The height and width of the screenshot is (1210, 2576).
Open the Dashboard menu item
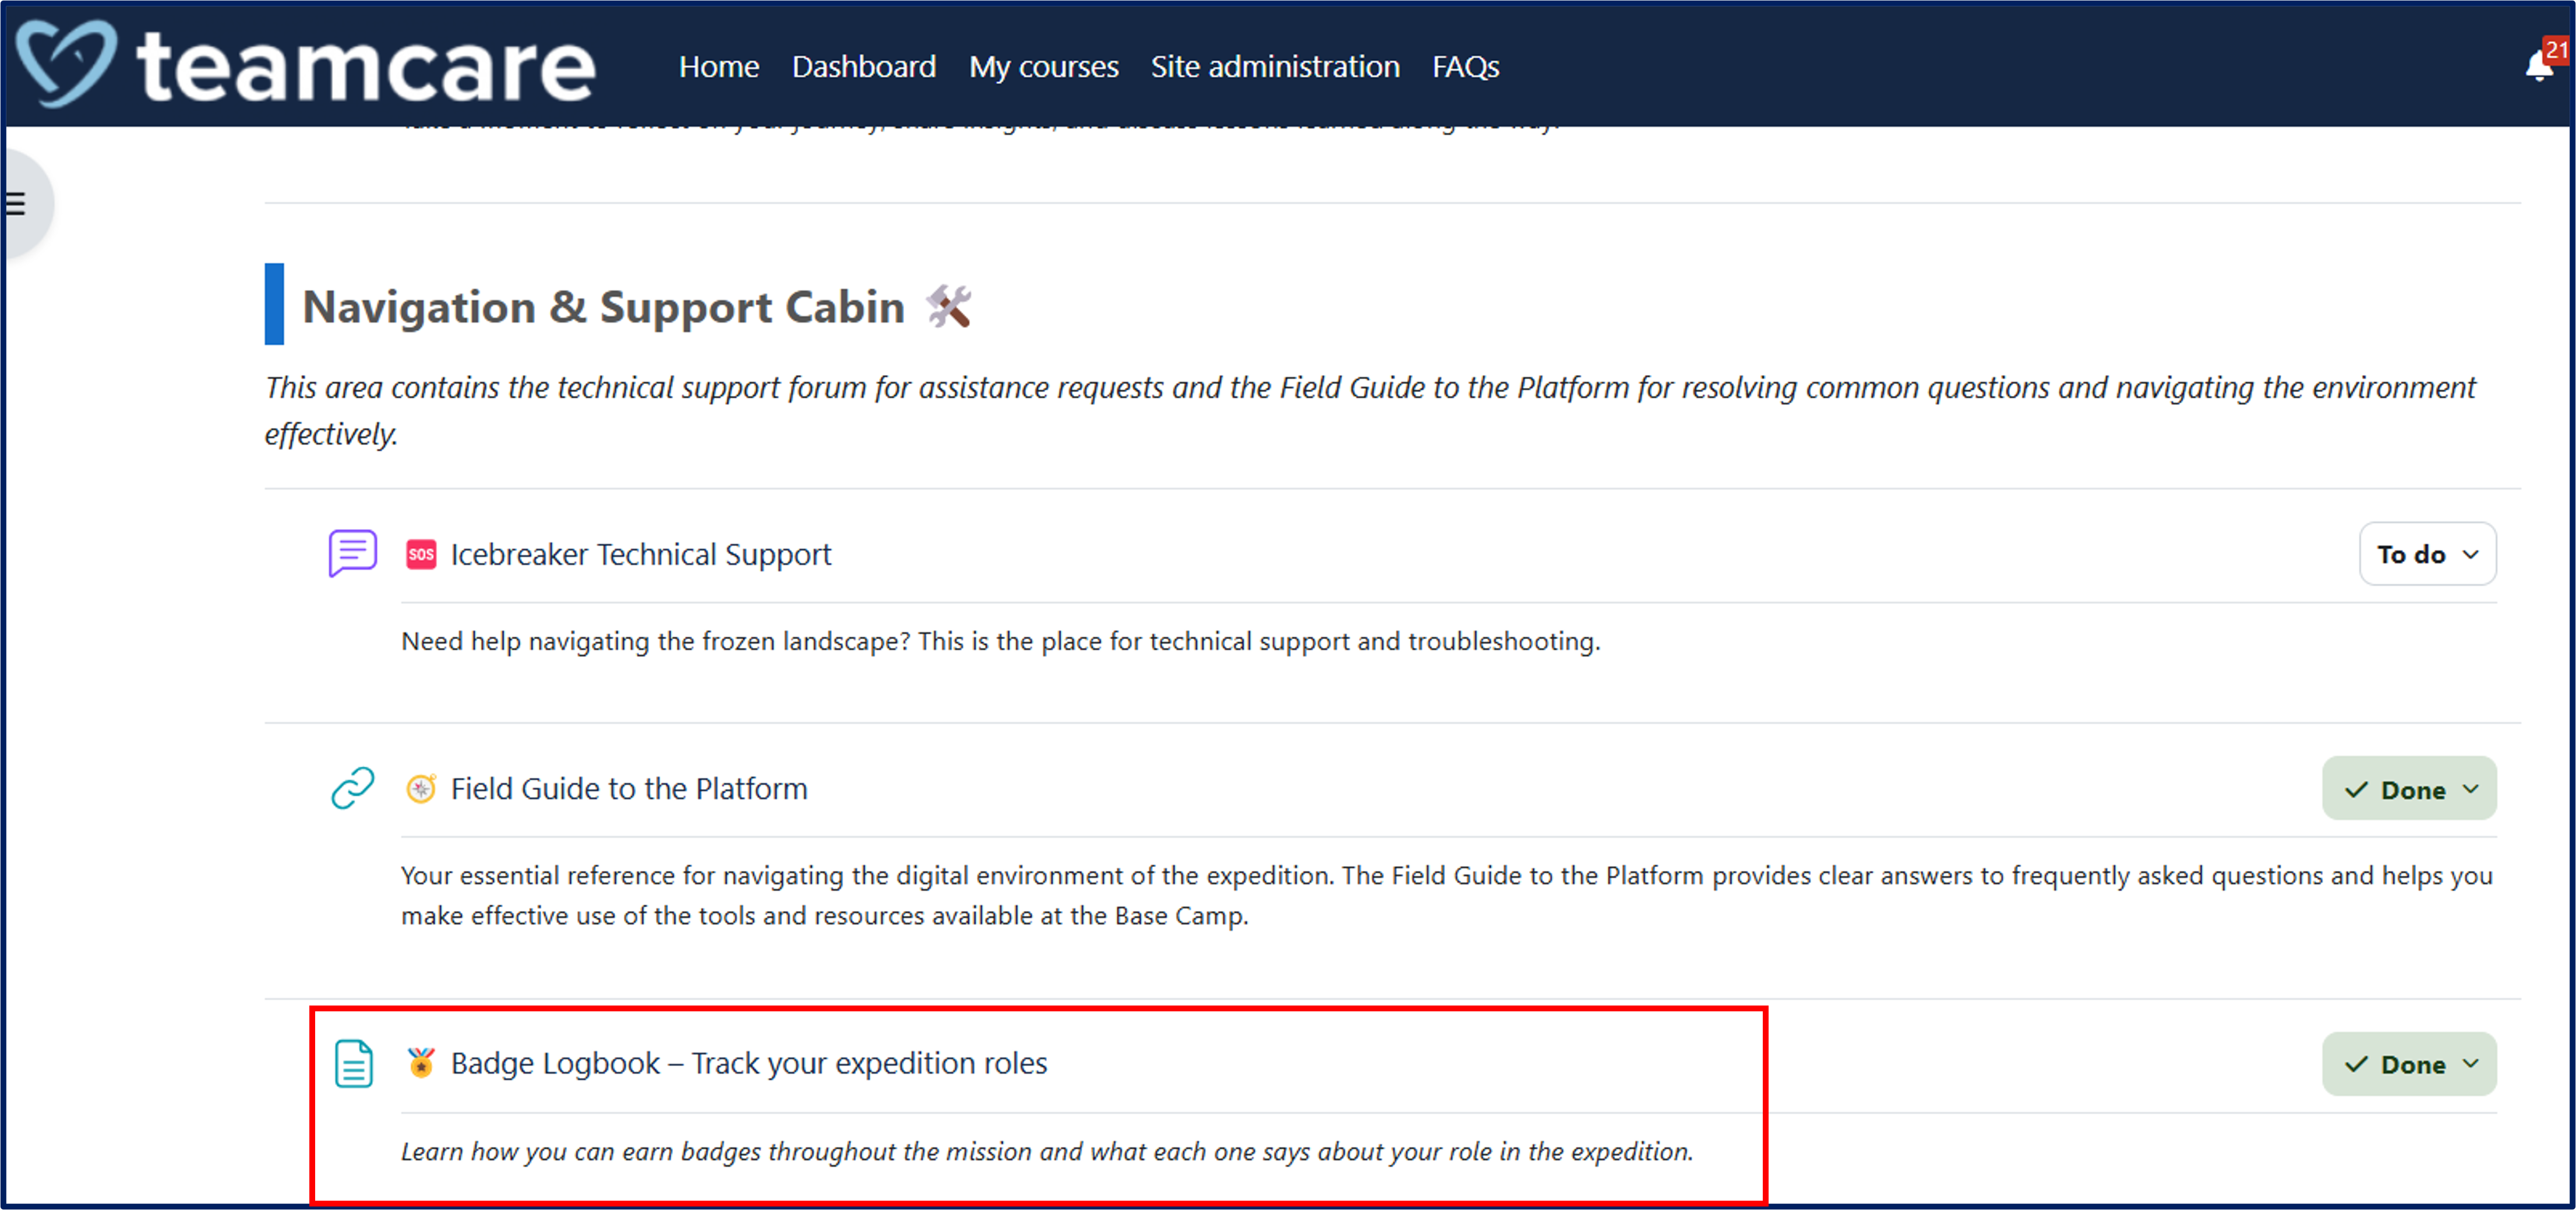click(863, 66)
